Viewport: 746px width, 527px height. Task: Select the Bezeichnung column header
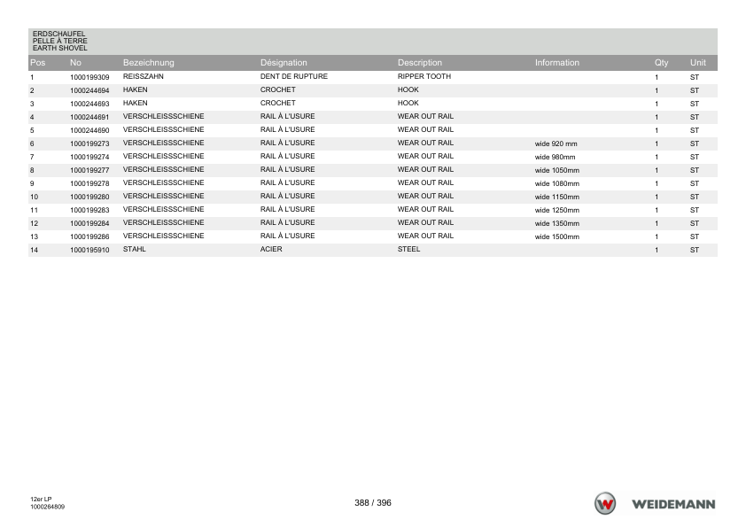coord(149,63)
